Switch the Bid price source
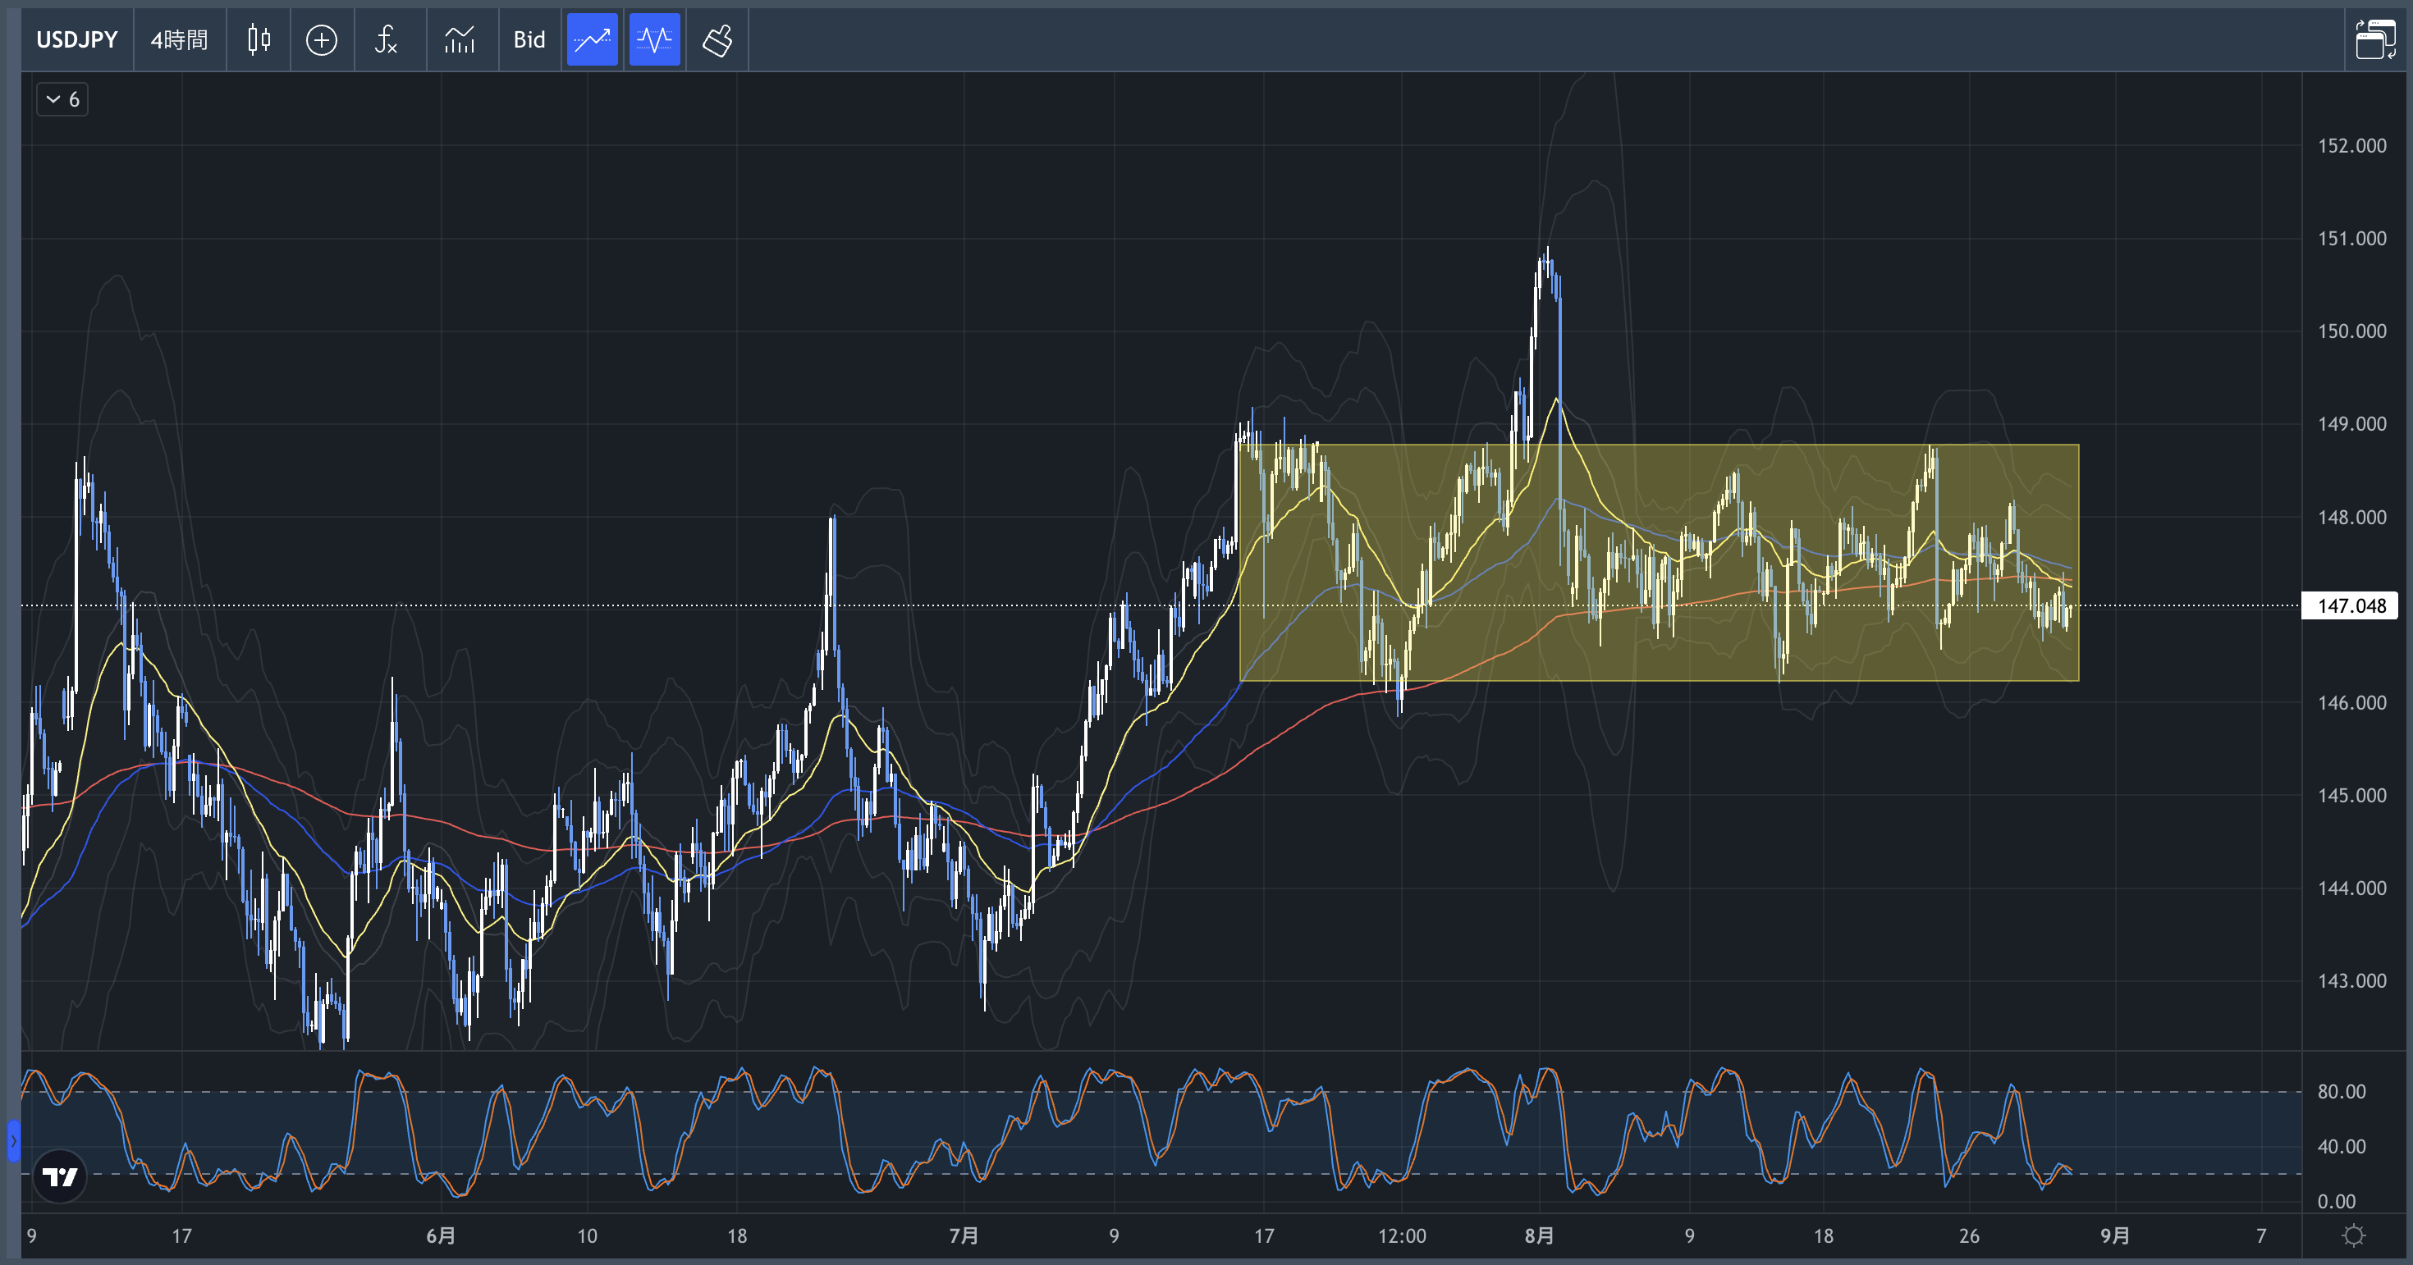This screenshot has width=2413, height=1265. (529, 39)
